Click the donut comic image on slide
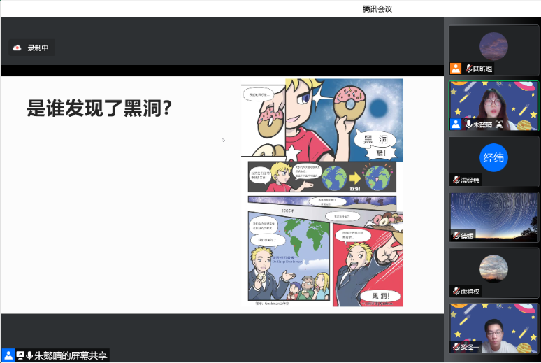Screen dimensions: 541x363 tap(322, 192)
